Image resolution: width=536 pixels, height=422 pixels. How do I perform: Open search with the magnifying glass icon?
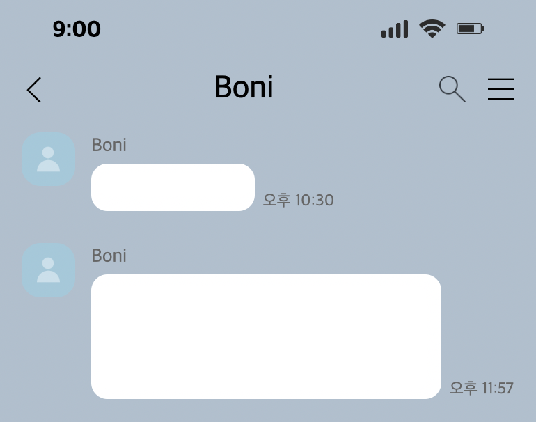tap(452, 89)
